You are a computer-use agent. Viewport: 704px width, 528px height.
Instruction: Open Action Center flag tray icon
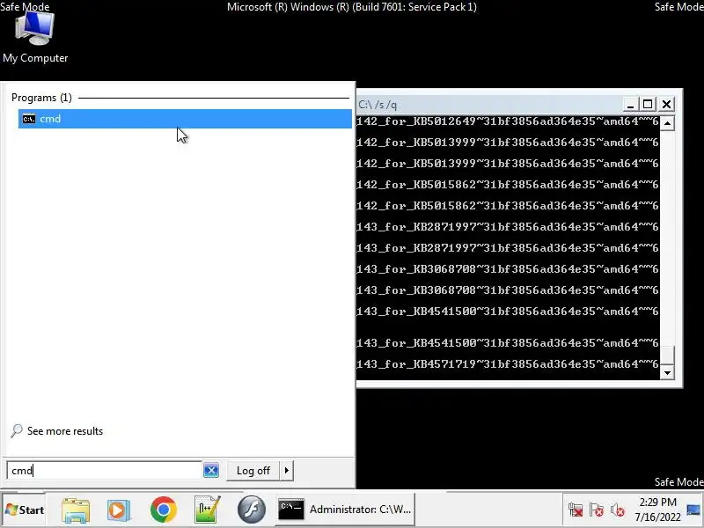597,510
